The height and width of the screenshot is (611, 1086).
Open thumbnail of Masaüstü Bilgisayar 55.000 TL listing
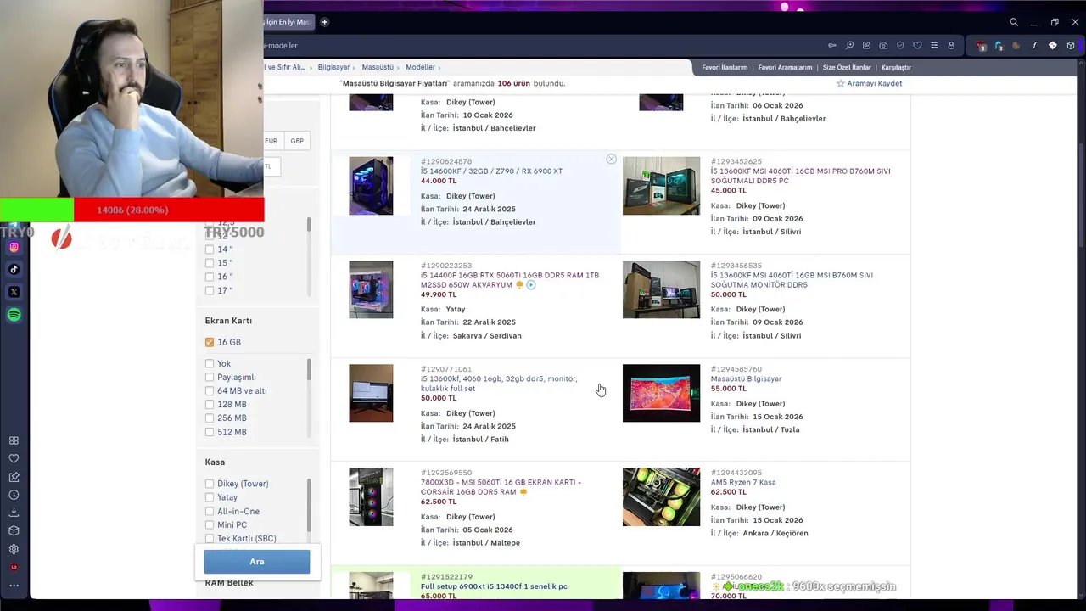[661, 393]
